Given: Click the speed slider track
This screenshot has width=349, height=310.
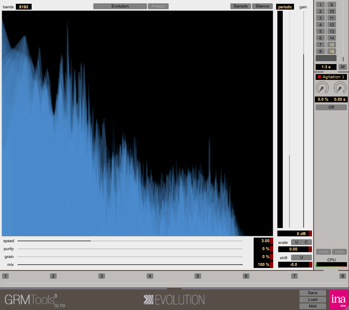Looking at the screenshot, I should click(x=130, y=241).
